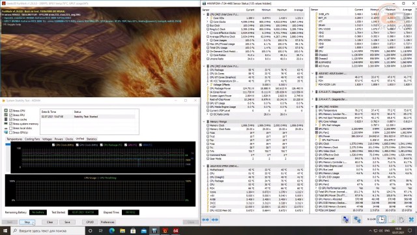
Task: Toggle the VRM legend checkbox in the AIDA64 graph
Action: (141, 145)
